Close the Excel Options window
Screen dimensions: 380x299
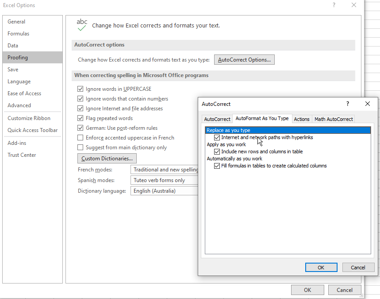pyautogui.click(x=354, y=5)
